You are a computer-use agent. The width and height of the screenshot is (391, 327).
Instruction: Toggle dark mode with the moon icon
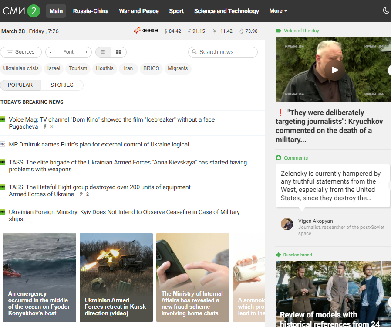click(x=386, y=10)
